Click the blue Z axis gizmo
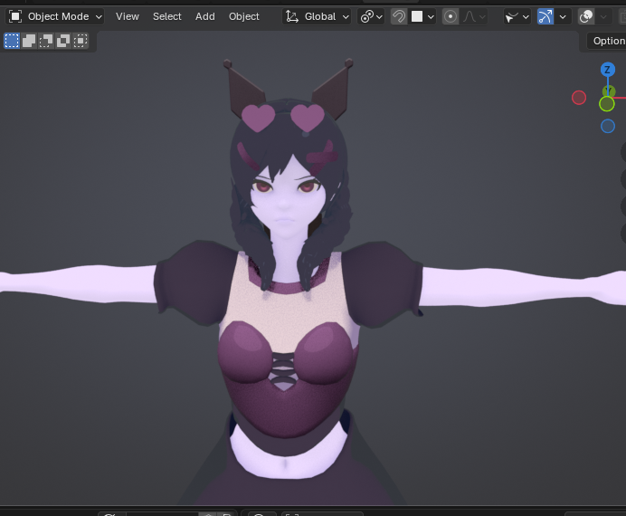 click(608, 70)
